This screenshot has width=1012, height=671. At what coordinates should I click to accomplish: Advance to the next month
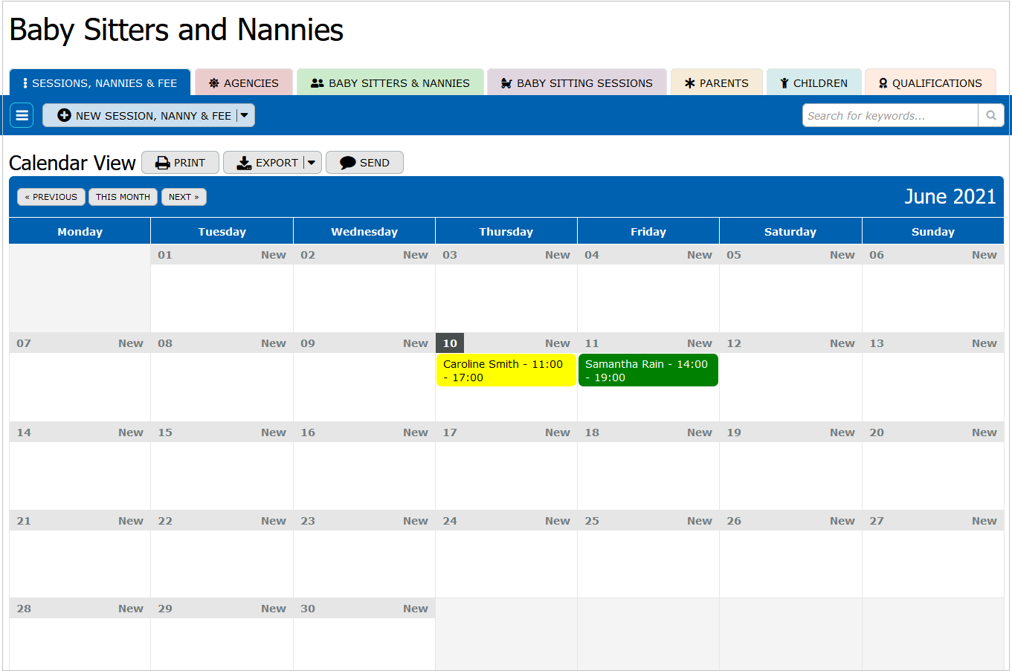[184, 197]
